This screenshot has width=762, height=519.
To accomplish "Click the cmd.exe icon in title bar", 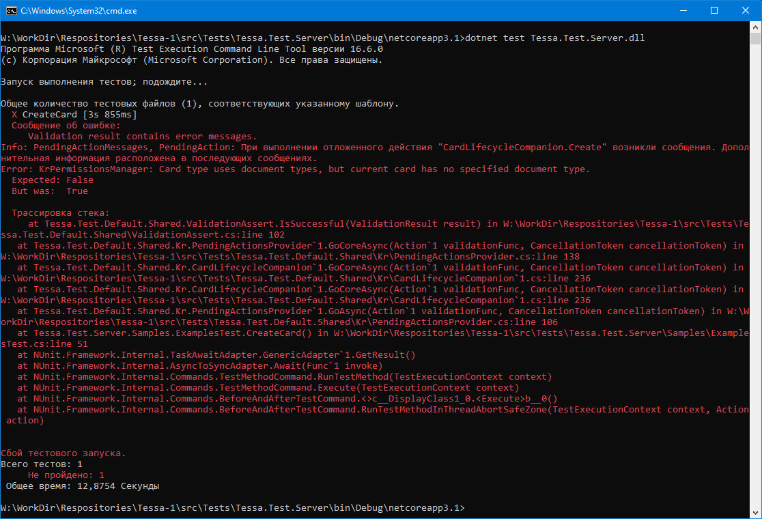I will coord(10,10).
